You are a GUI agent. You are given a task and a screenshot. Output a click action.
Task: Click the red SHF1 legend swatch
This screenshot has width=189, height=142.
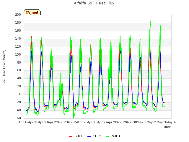[70, 137]
